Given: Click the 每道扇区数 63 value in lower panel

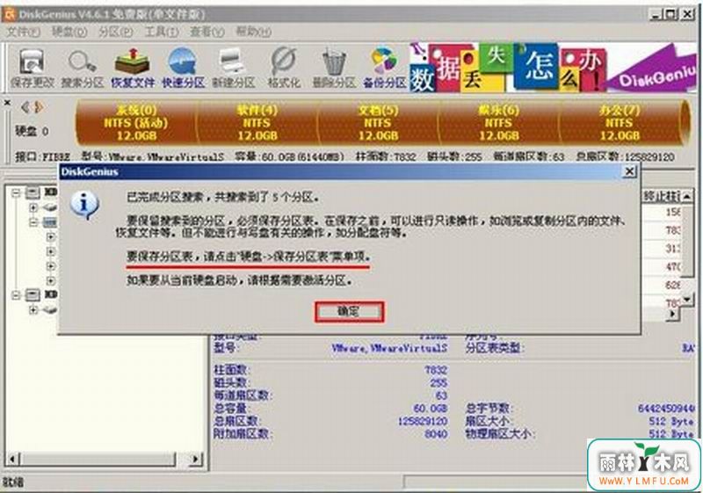Looking at the screenshot, I should 441,395.
